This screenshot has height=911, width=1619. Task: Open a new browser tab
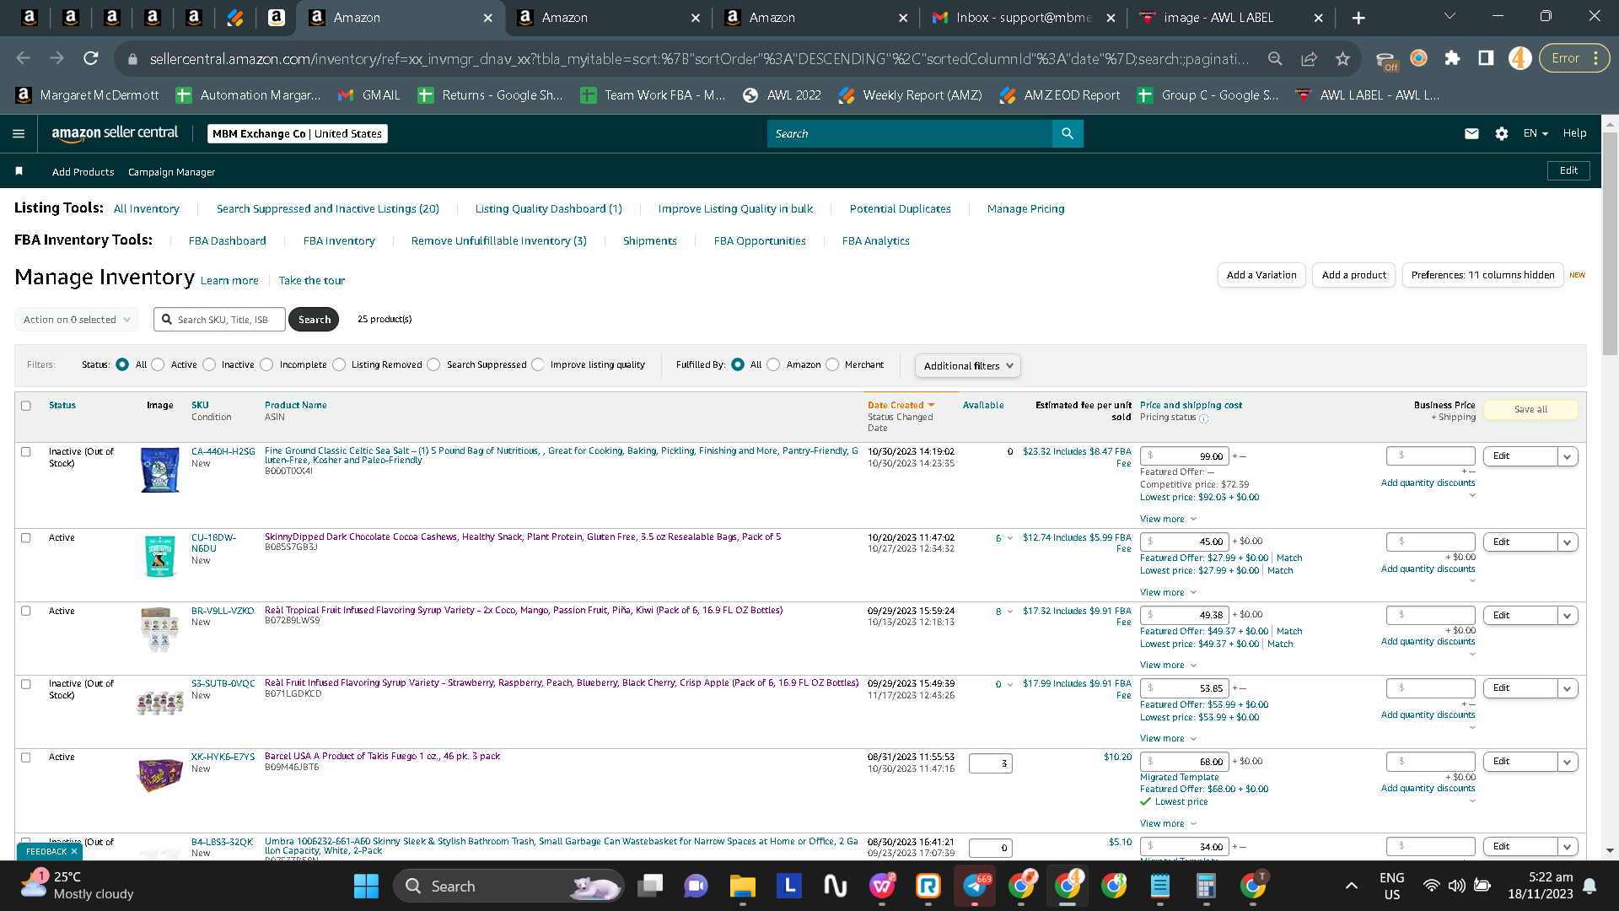pos(1358,18)
